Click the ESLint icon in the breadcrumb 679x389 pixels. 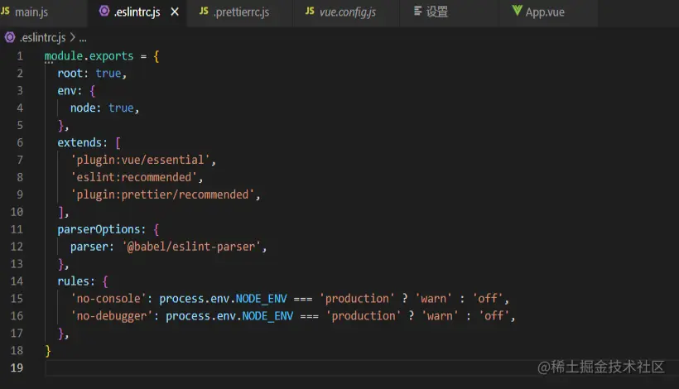click(x=10, y=37)
